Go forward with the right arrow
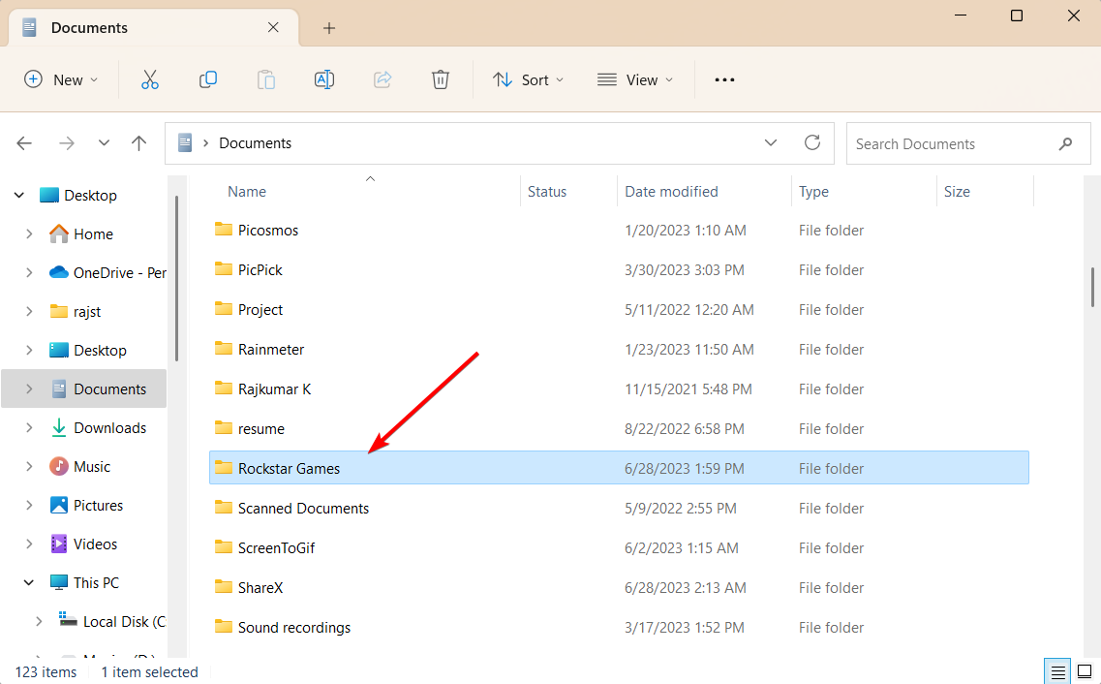Image resolution: width=1101 pixels, height=684 pixels. 67,143
